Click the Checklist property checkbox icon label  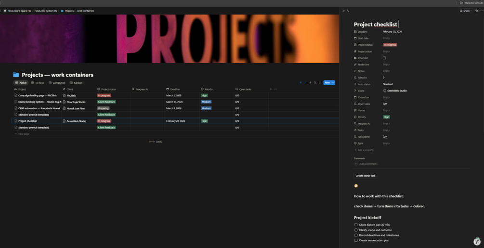coord(355,58)
